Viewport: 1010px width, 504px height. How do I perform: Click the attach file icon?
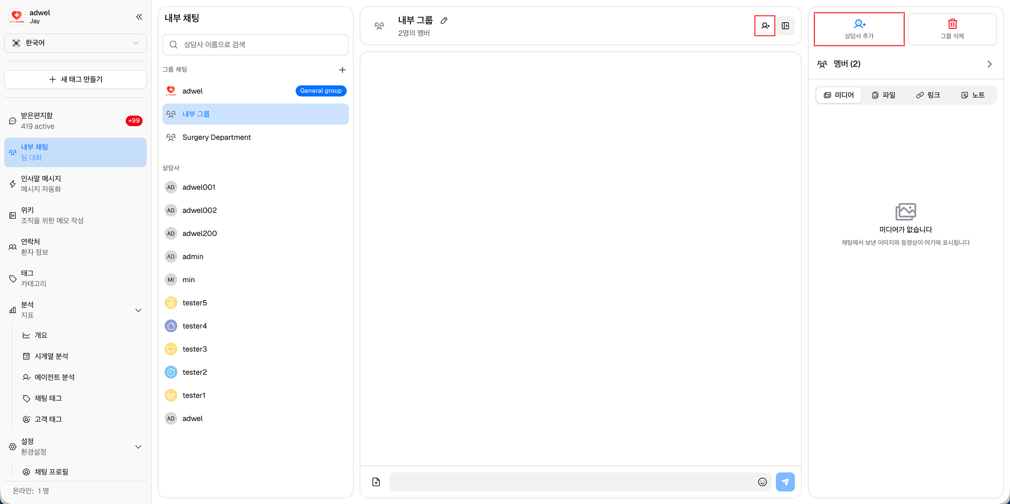click(376, 482)
